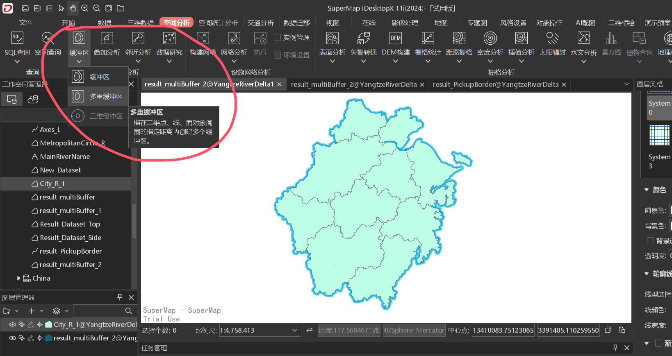Click the 表面分析 surface analysis icon
This screenshot has height=356, width=672.
point(332,38)
